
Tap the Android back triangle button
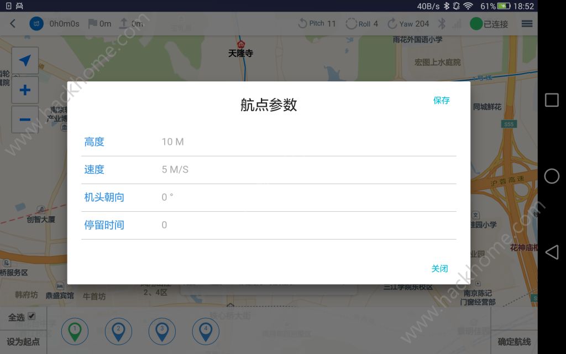tap(552, 252)
